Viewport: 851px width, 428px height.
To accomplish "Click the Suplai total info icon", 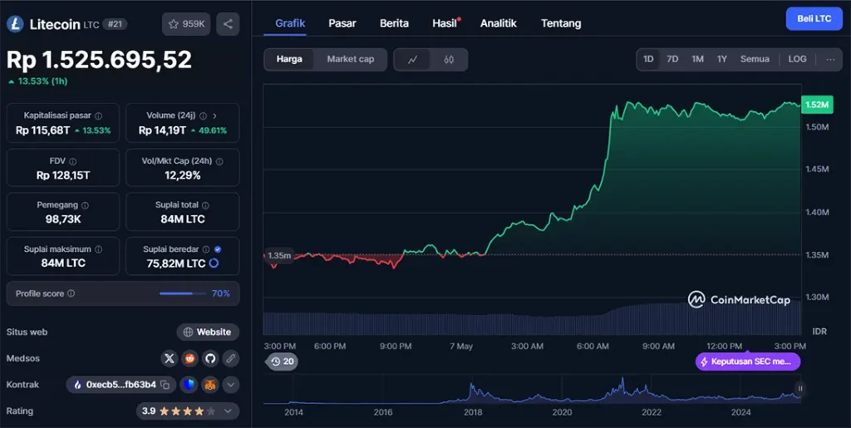I will tap(205, 205).
